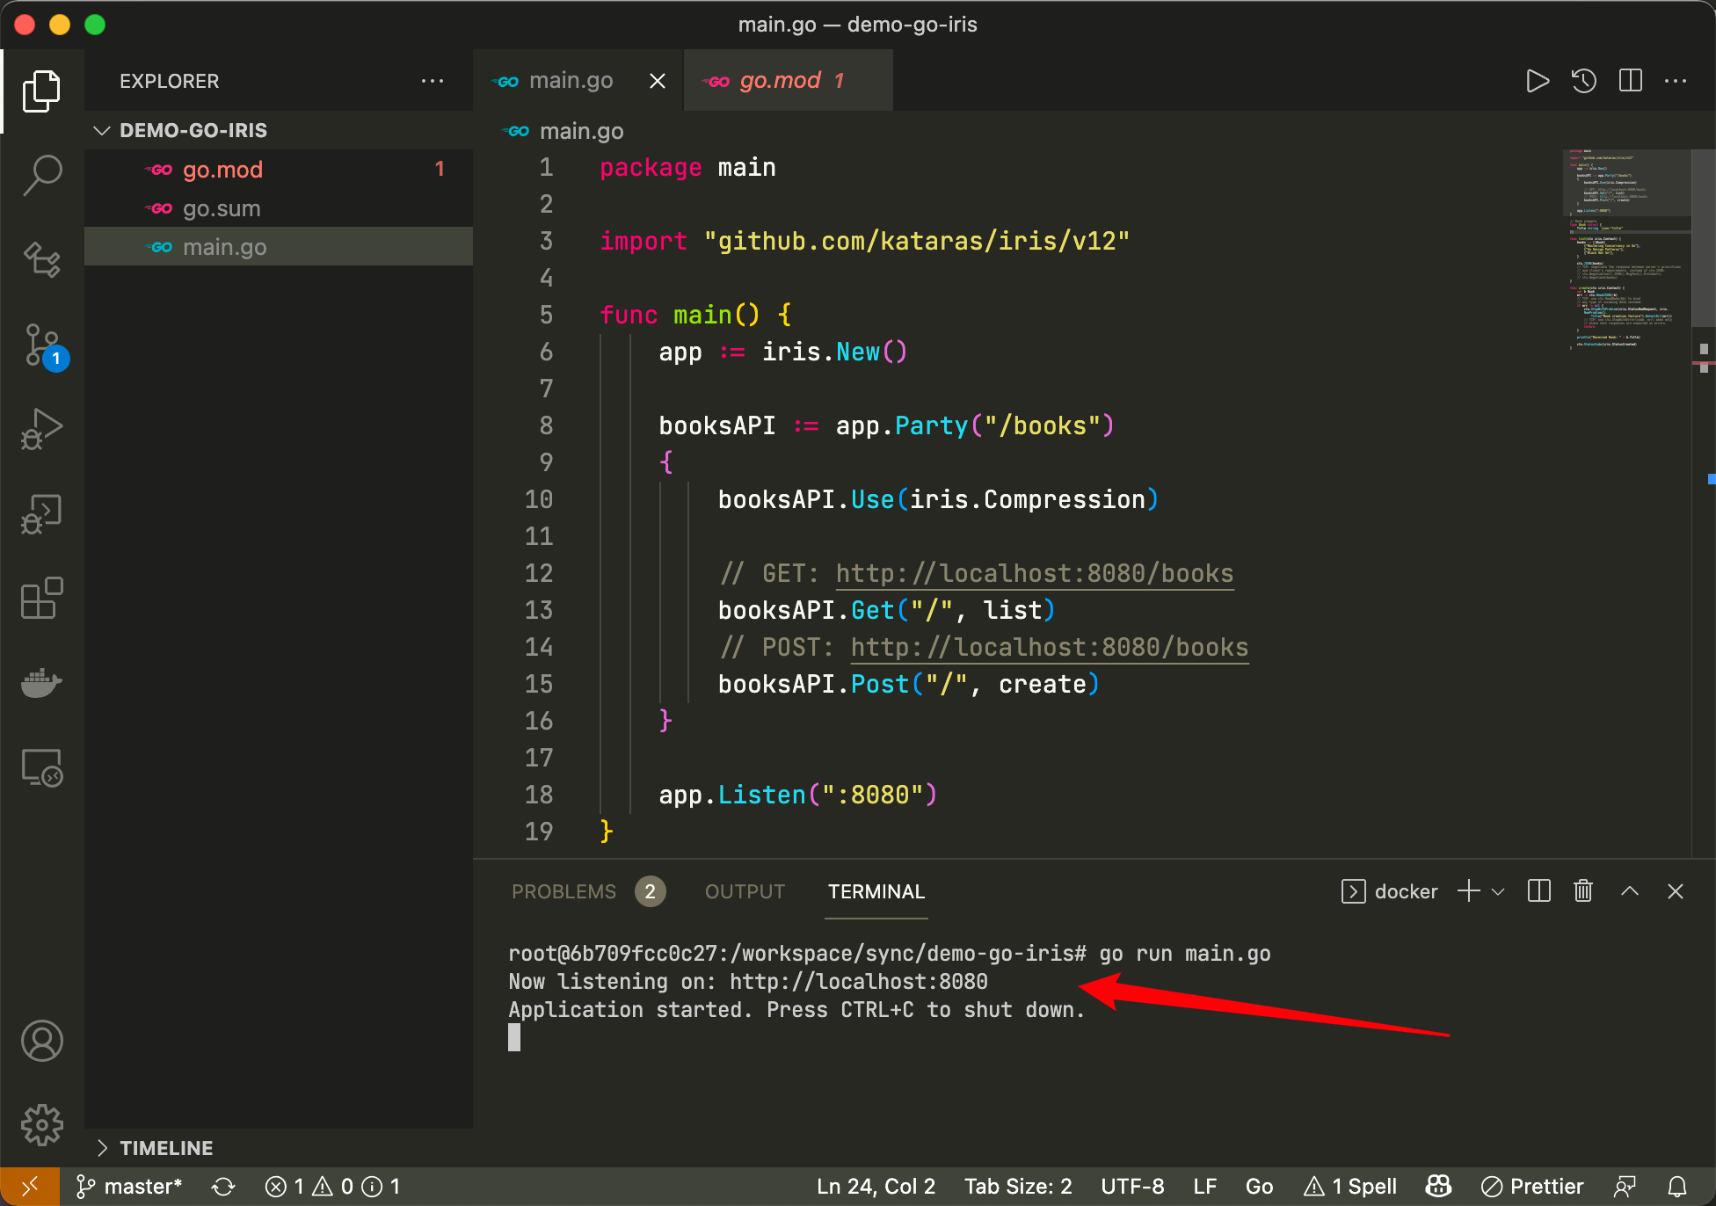Click the problems count badge 2
The image size is (1716, 1206).
click(650, 891)
